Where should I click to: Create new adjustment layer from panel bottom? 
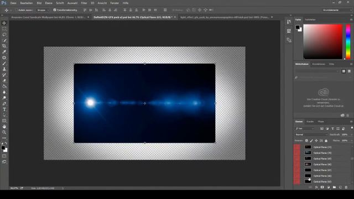[328, 187]
